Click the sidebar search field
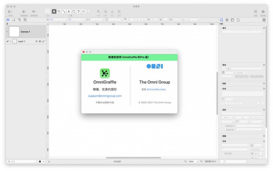 22,162
